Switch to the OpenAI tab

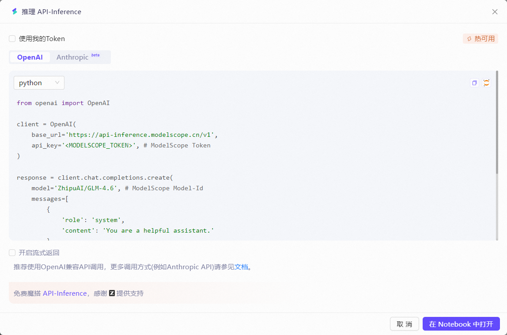coord(30,57)
